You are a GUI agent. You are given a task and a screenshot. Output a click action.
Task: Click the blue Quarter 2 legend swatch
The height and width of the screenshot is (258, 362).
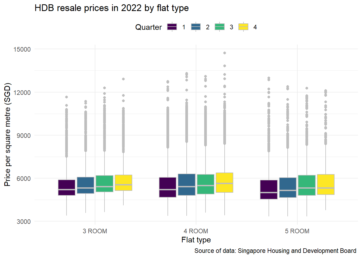[196, 27]
